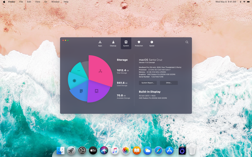
Task: Click the Storage heading
Action: (x=122, y=60)
